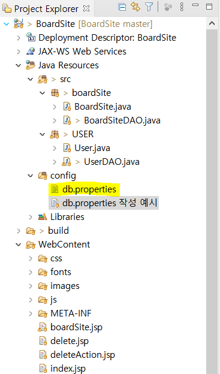Collapse the USER package
220x374 pixels.
43,134
